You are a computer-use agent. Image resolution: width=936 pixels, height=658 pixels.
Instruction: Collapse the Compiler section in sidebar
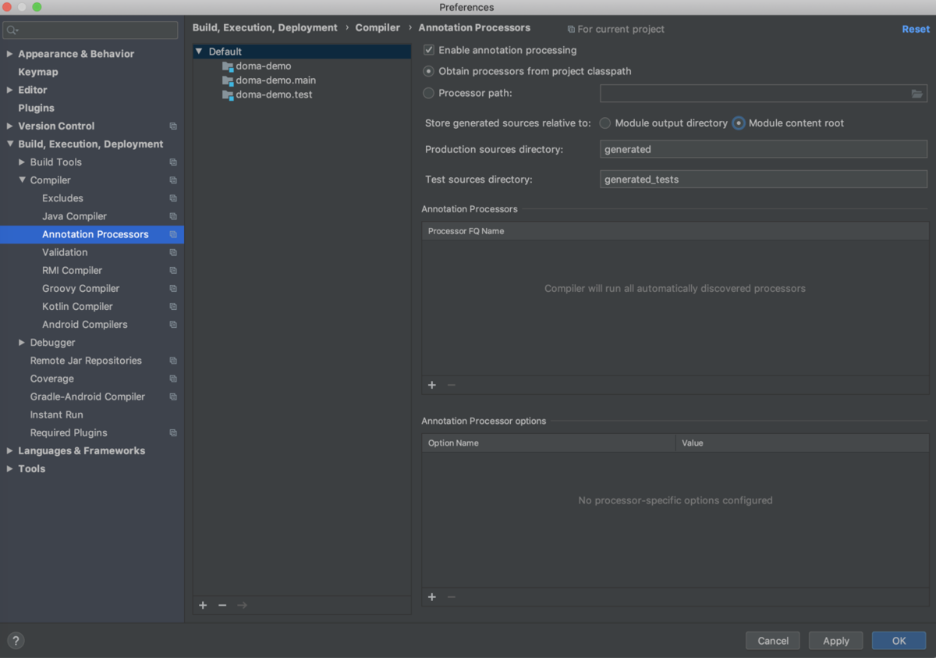coord(23,180)
